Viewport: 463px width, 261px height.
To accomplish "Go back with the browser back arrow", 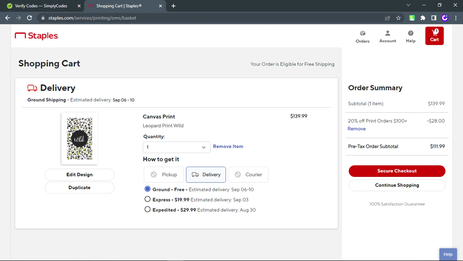I will point(8,18).
